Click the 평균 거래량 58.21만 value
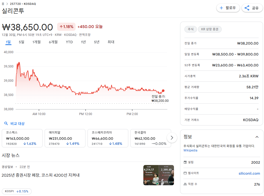264x196 pixels. click(x=252, y=87)
